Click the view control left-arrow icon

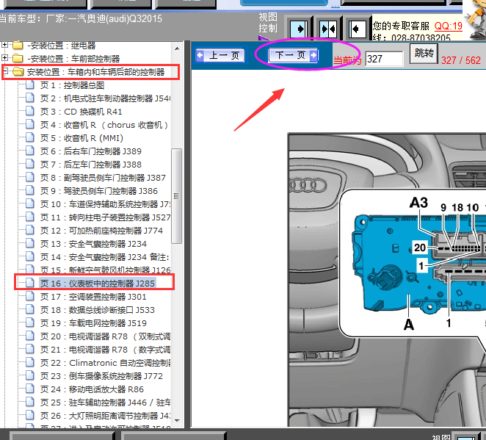pyautogui.click(x=358, y=29)
